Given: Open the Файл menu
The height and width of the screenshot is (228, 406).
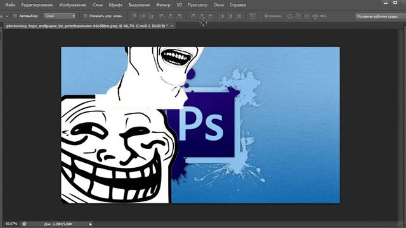Looking at the screenshot, I should click(10, 4).
